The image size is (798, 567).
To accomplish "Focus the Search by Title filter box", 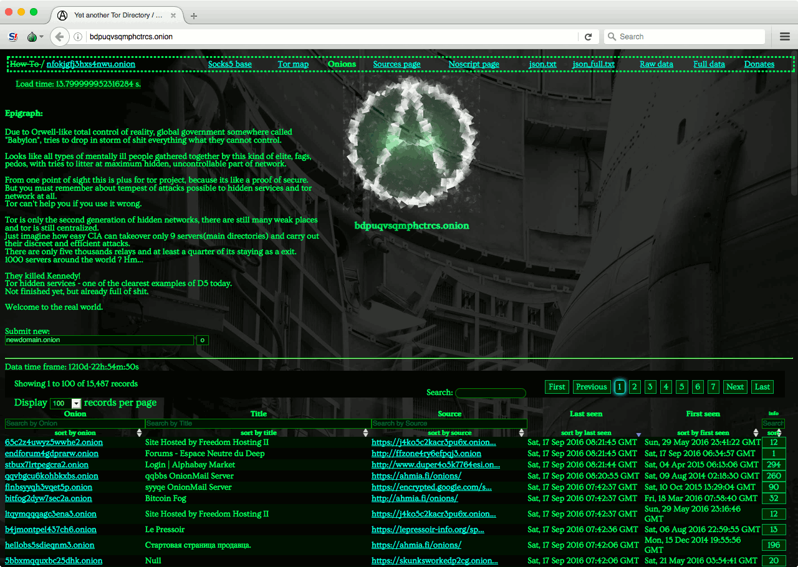I will point(257,424).
